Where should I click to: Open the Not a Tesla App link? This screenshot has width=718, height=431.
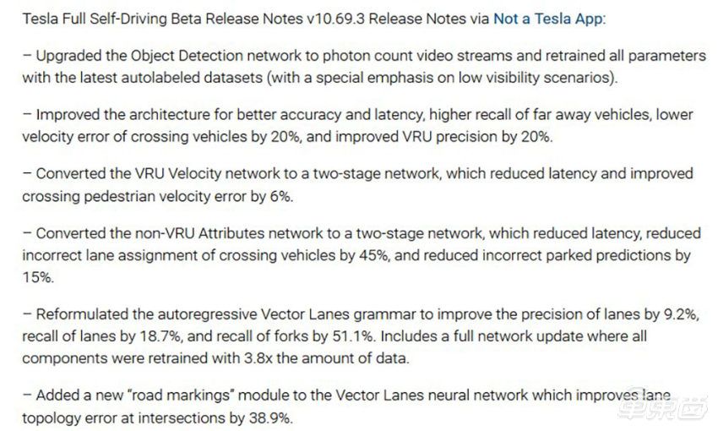(x=547, y=19)
